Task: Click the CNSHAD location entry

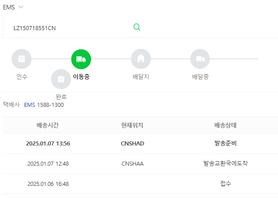Action: tap(132, 143)
